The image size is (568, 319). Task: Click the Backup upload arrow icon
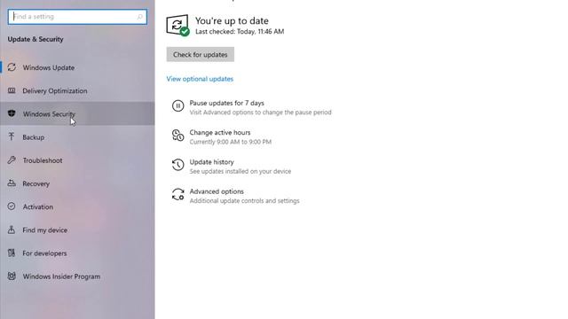12,136
